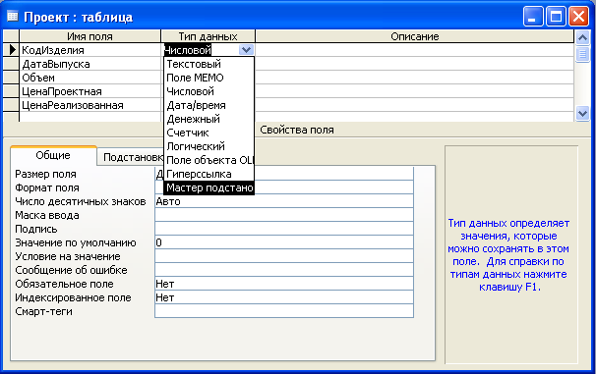This screenshot has width=596, height=374.
Task: Click the Число десятичных знаков field with Авто
Action: coord(284,201)
